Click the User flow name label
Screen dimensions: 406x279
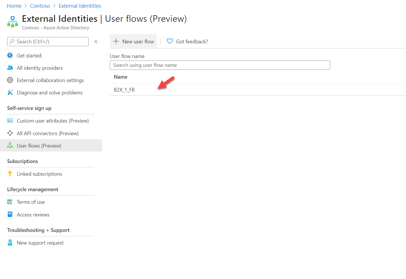[x=127, y=56]
